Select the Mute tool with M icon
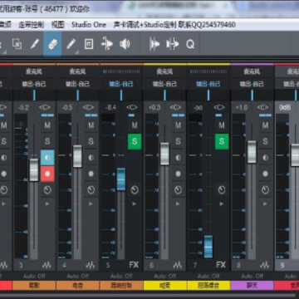The image size is (299, 299). coord(89,44)
